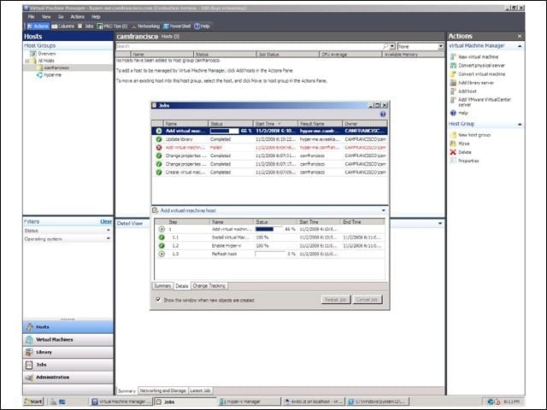Click the Move icon under Host Group
The image size is (547, 410).
[x=453, y=143]
